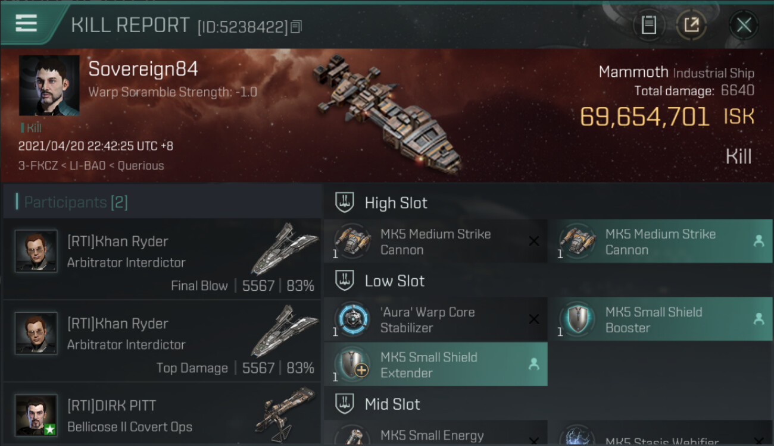Open DIRK PITT's participant entry

coord(162,414)
